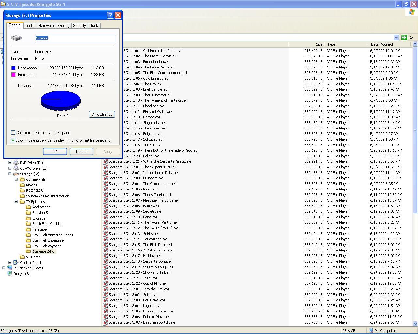Select file 2x10 - Bane.avi
The width and height of the screenshot is (418, 334).
click(133, 217)
